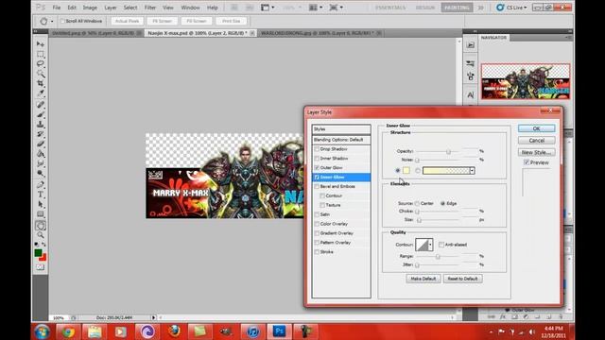This screenshot has height=340, width=605.
Task: Toggle Quick Mask mode icon
Action: tap(40, 267)
